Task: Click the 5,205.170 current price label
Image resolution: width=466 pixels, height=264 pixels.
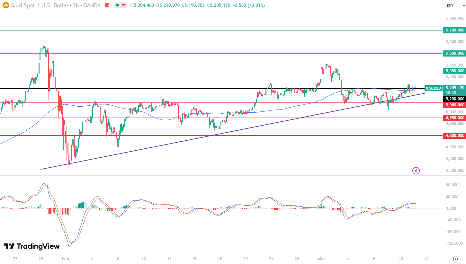Action: 454,88
